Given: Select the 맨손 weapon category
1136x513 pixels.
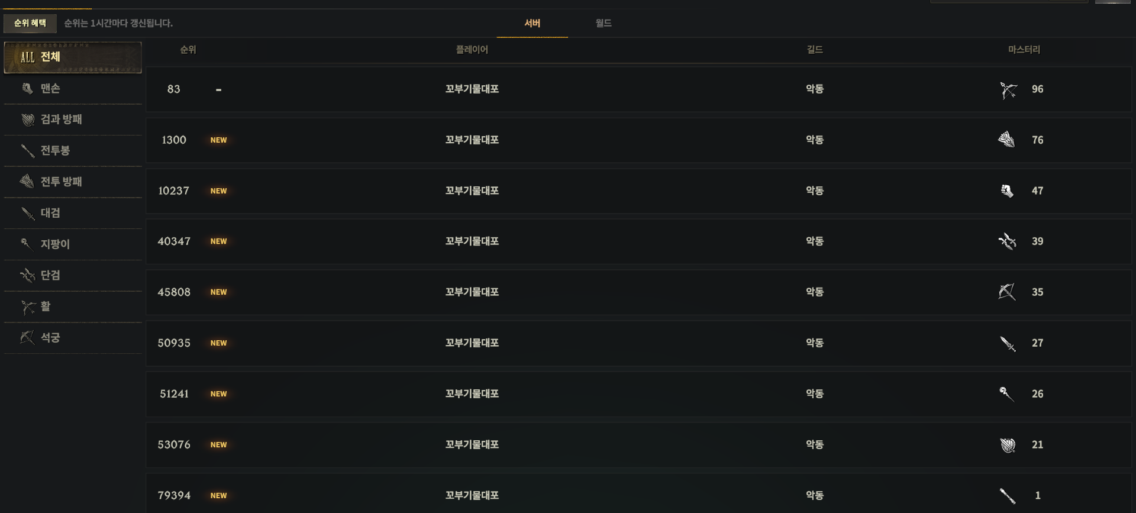Looking at the screenshot, I should tap(72, 89).
